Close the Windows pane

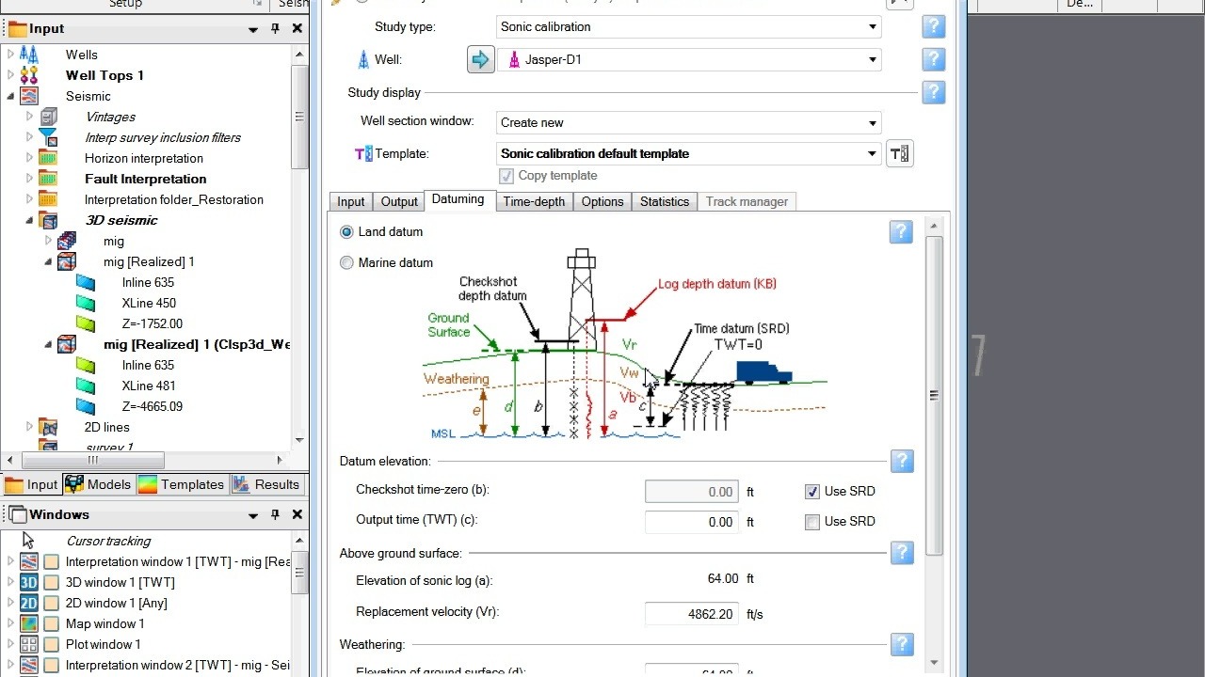tap(297, 514)
